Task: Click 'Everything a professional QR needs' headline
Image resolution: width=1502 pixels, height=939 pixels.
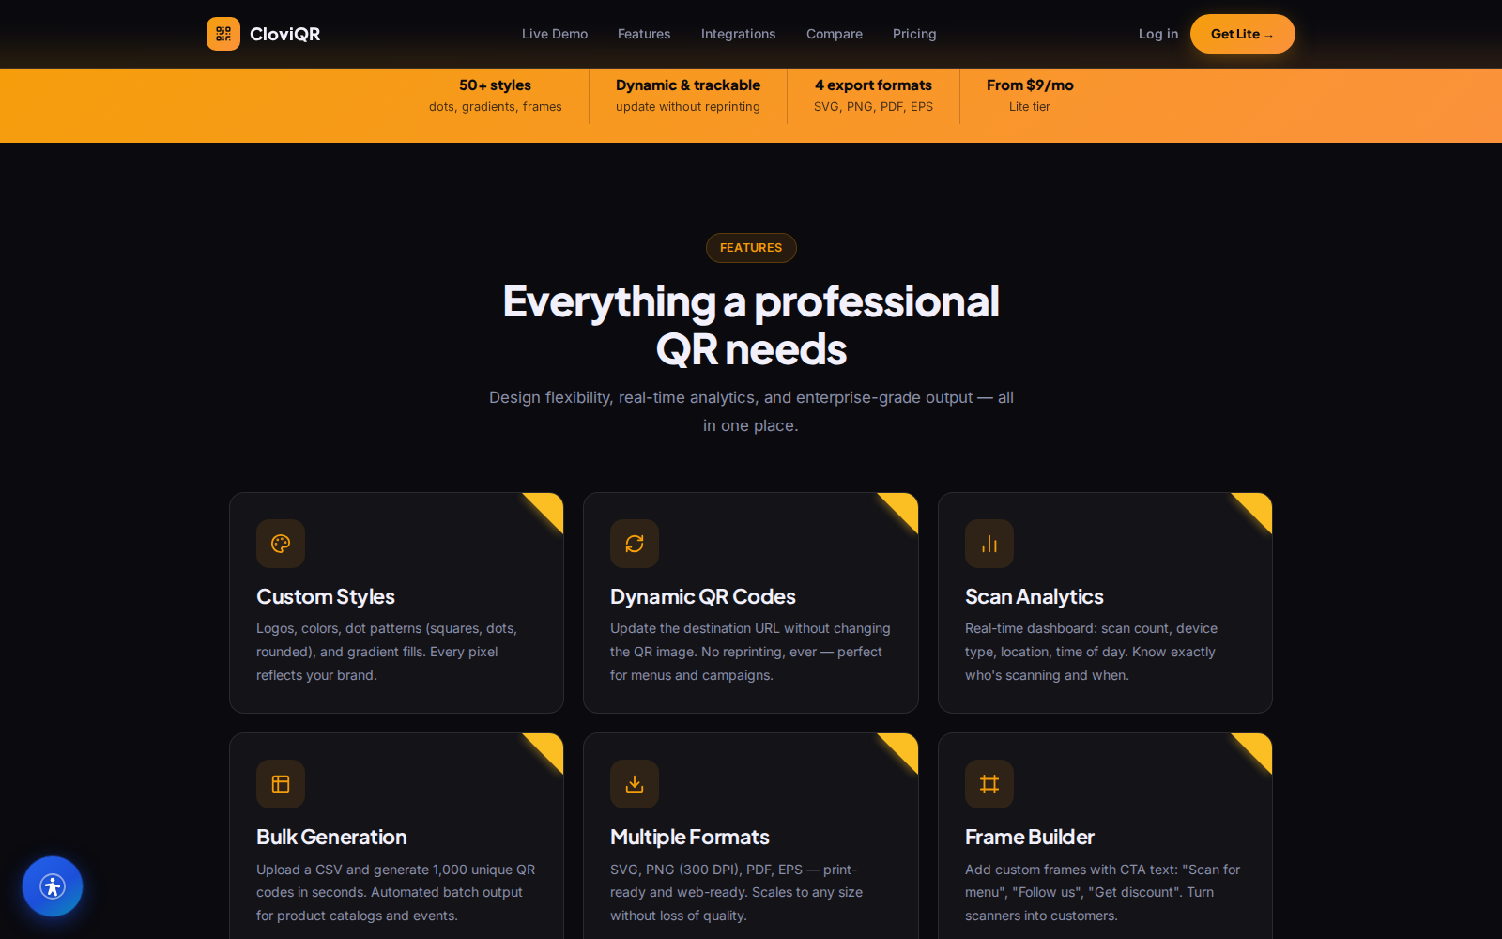Action: (751, 325)
